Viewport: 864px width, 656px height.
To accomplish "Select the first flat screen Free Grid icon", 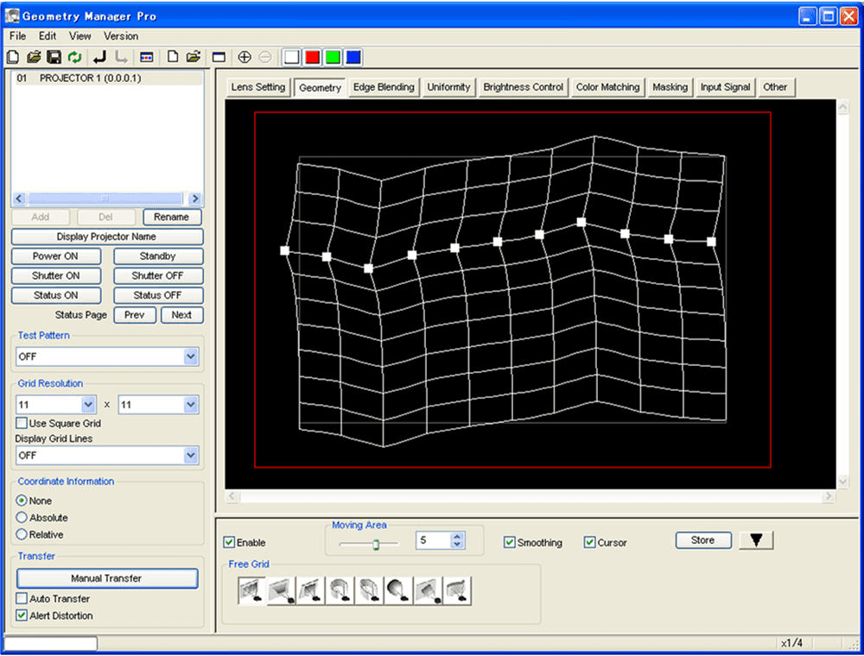I will [251, 590].
